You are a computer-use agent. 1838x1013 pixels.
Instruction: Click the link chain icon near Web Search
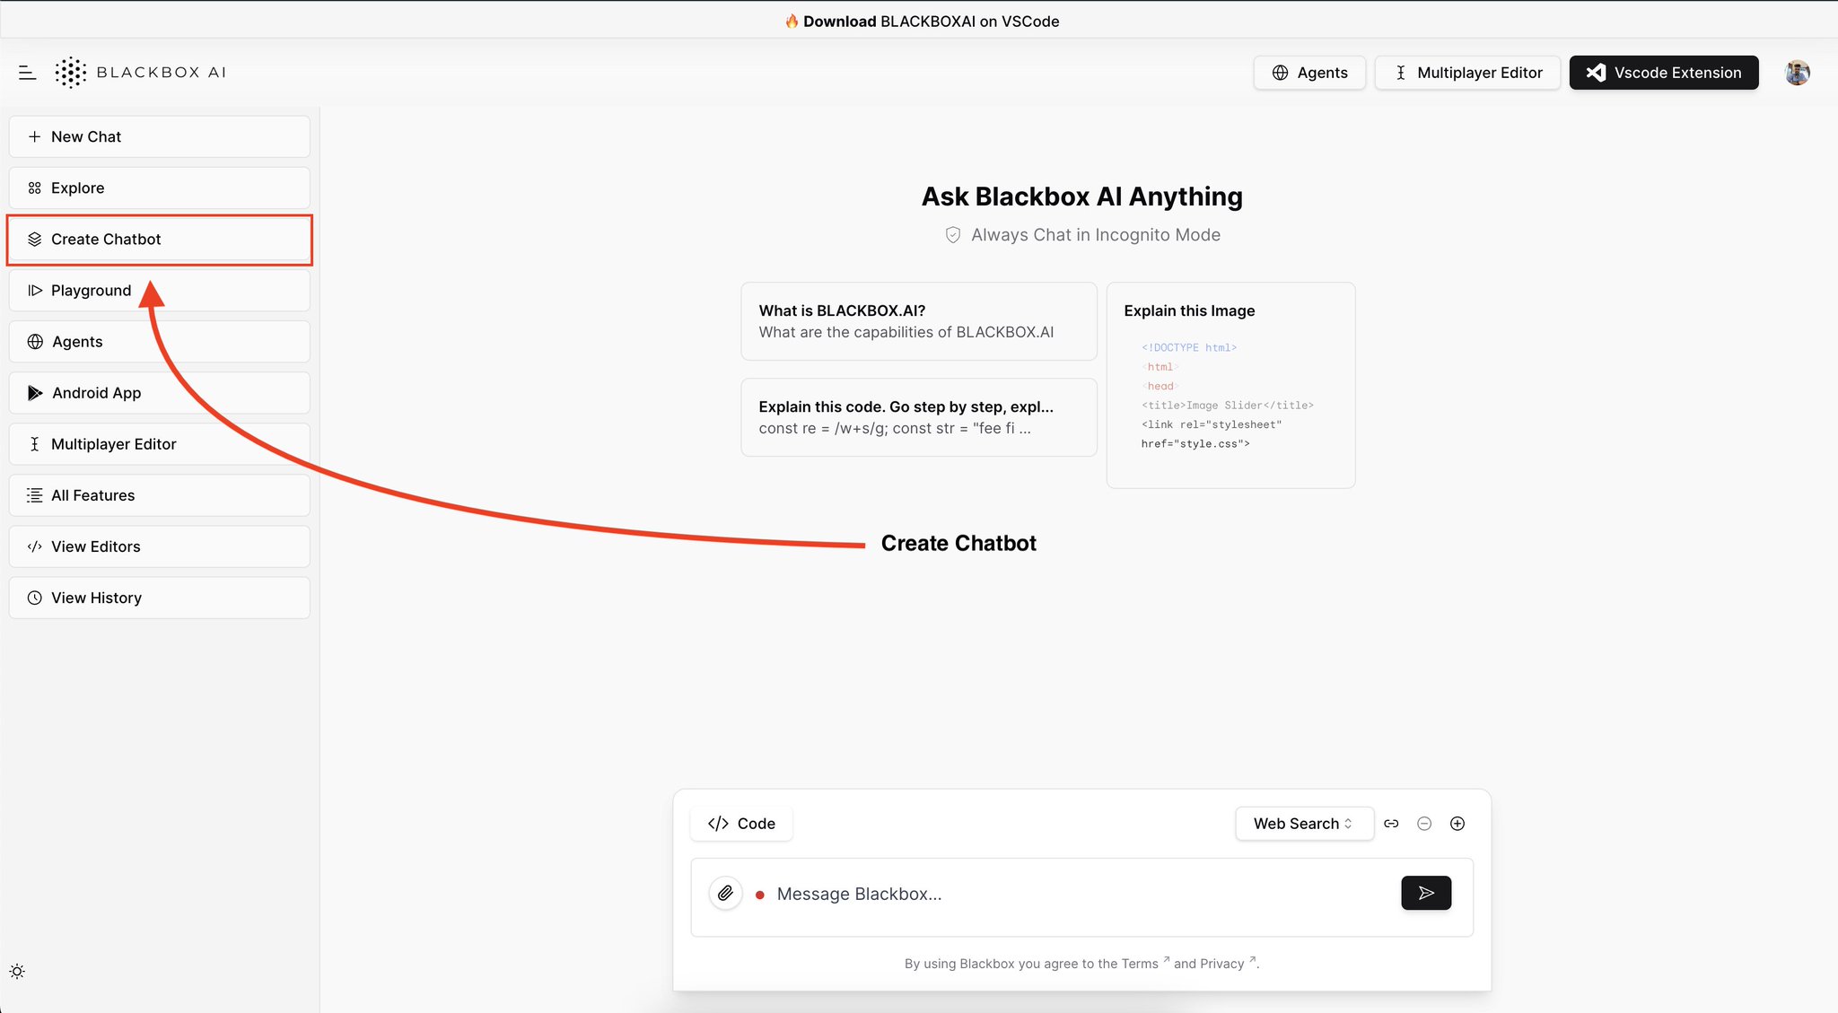click(x=1391, y=824)
